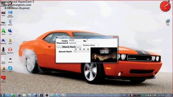Open the Windows Start menu orb
Viewport: 173px width, 97px height.
point(2,95)
